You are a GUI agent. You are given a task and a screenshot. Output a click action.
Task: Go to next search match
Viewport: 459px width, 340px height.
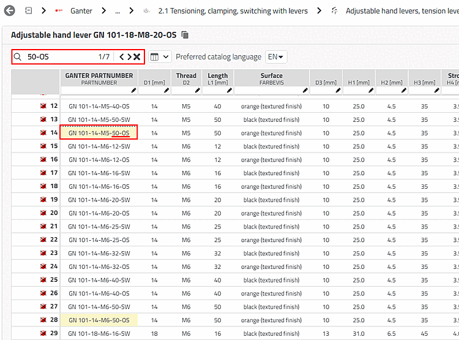click(129, 57)
